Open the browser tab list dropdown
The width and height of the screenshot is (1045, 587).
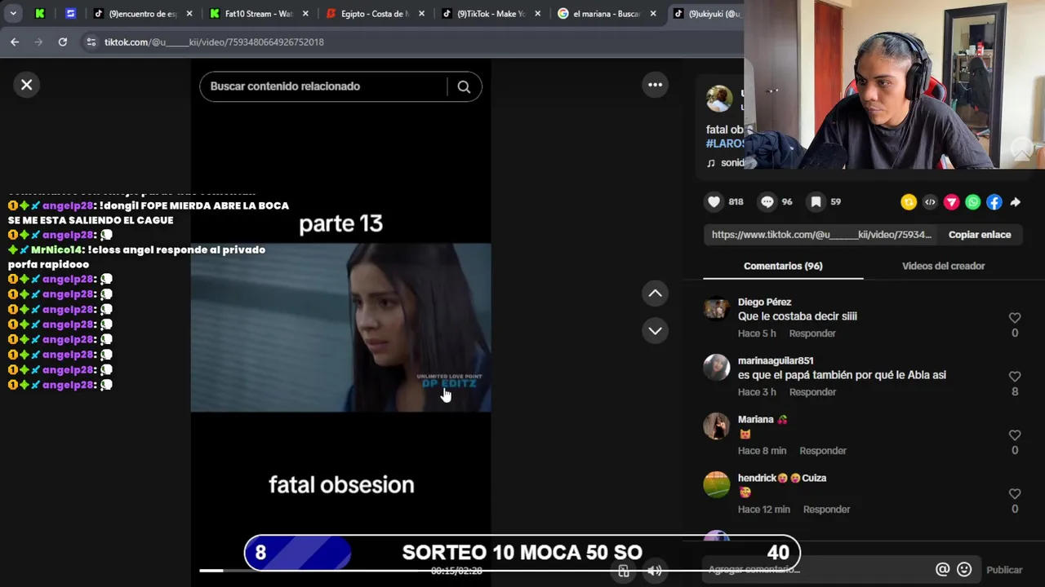[x=14, y=13]
